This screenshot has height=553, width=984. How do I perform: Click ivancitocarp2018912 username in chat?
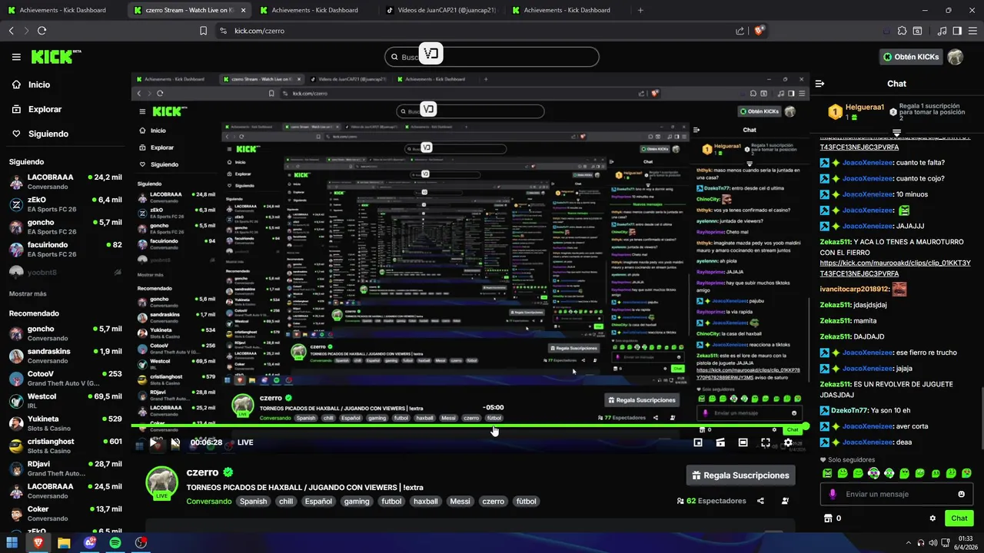[x=854, y=290]
